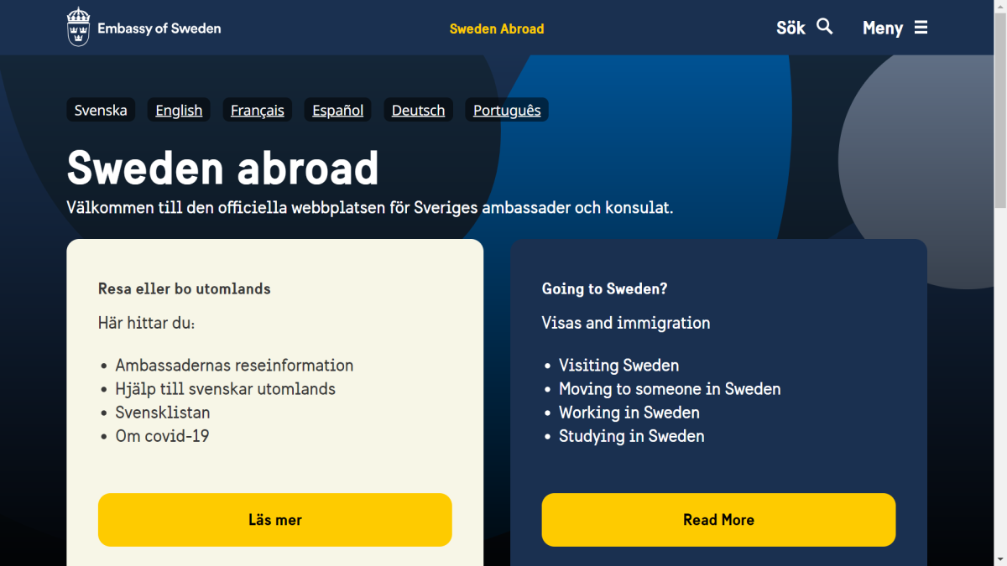1007x566 pixels.
Task: Select the Svenska language option
Action: pos(101,110)
